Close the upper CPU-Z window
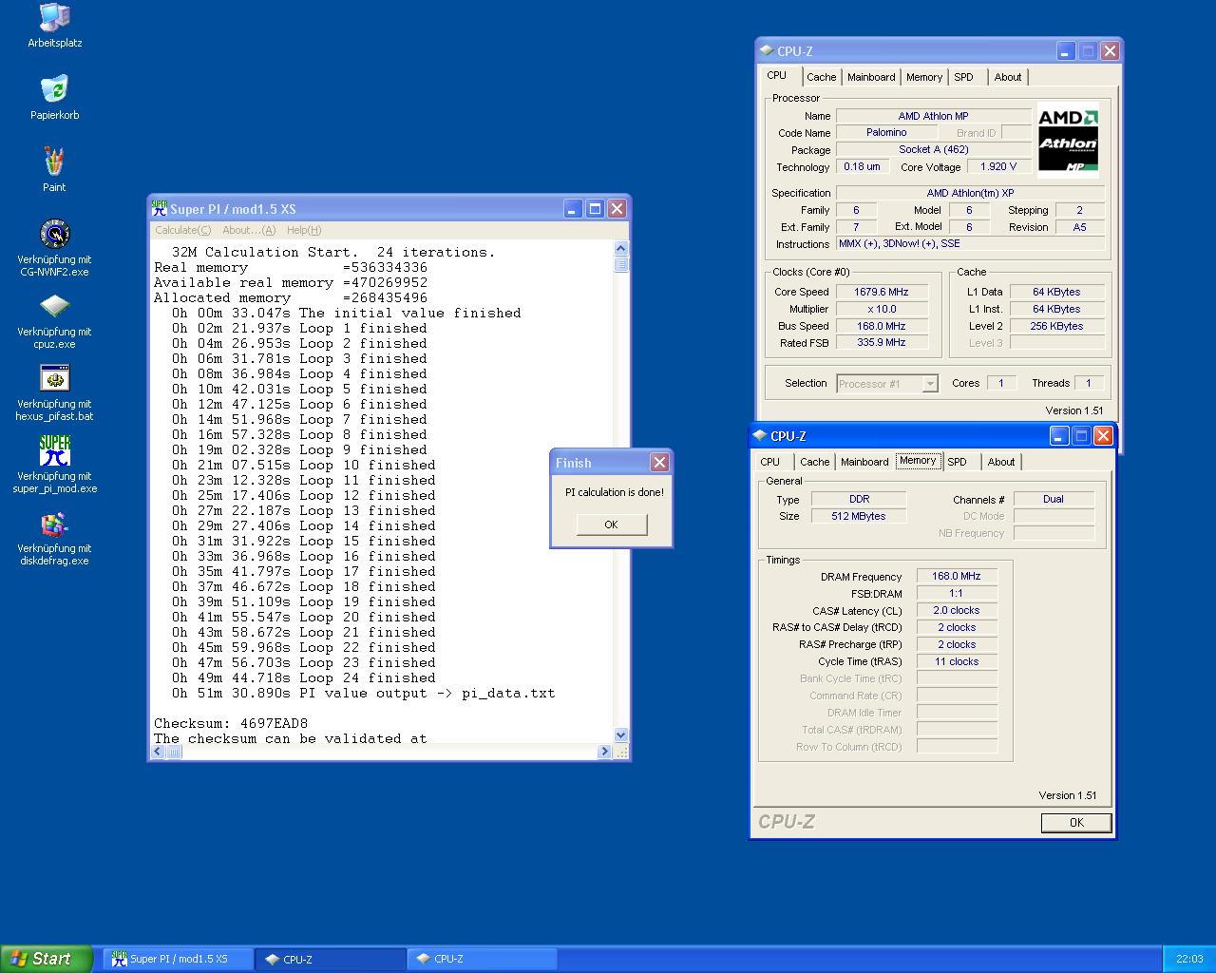1216x973 pixels. click(x=1110, y=51)
